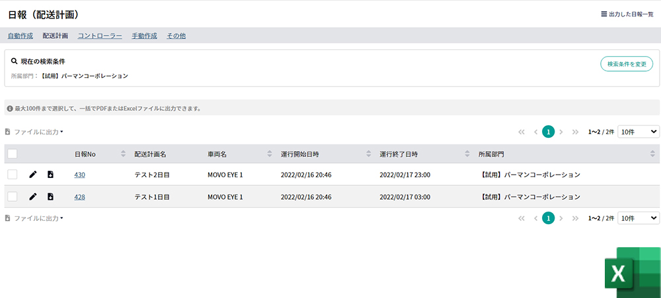Sort the table by 運行開始日時 column
The height and width of the screenshot is (298, 661).
368,154
